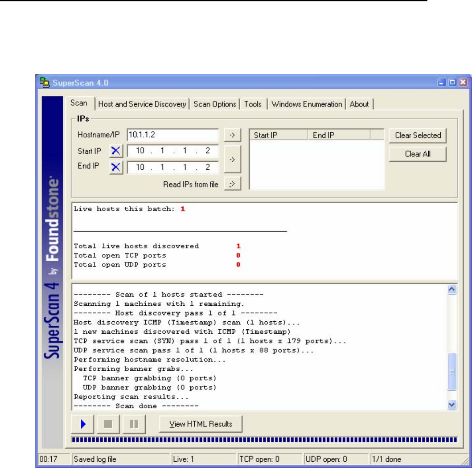Click the SuperScan 4.0 title bar icon
The width and height of the screenshot is (472, 468).
tap(45, 82)
